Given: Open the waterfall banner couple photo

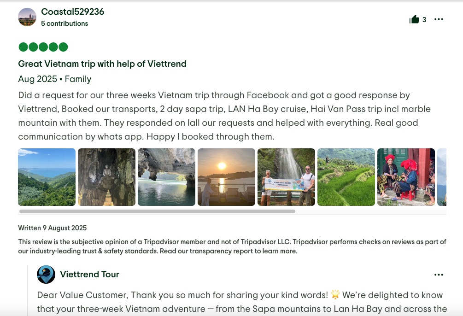Looking at the screenshot, I should tap(286, 177).
